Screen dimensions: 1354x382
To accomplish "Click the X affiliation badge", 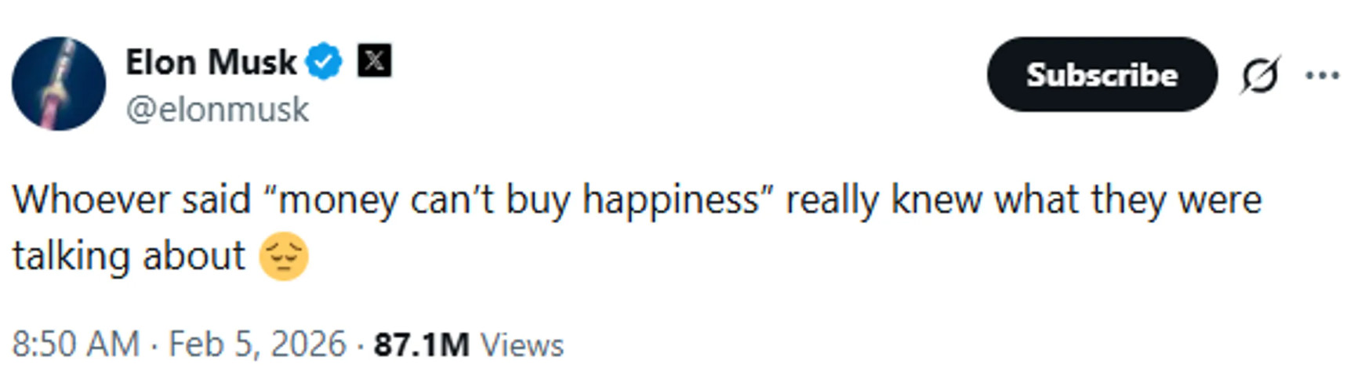I will point(374,61).
